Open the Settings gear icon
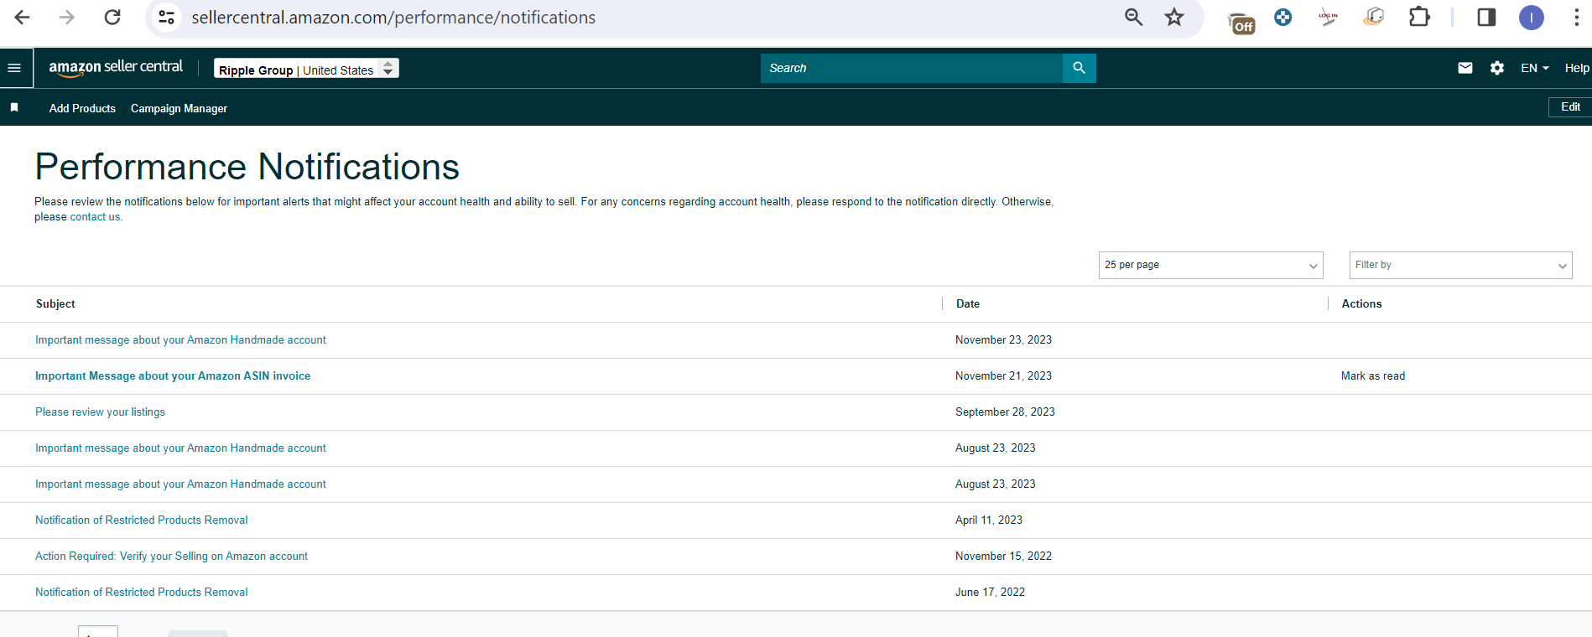 coord(1497,68)
